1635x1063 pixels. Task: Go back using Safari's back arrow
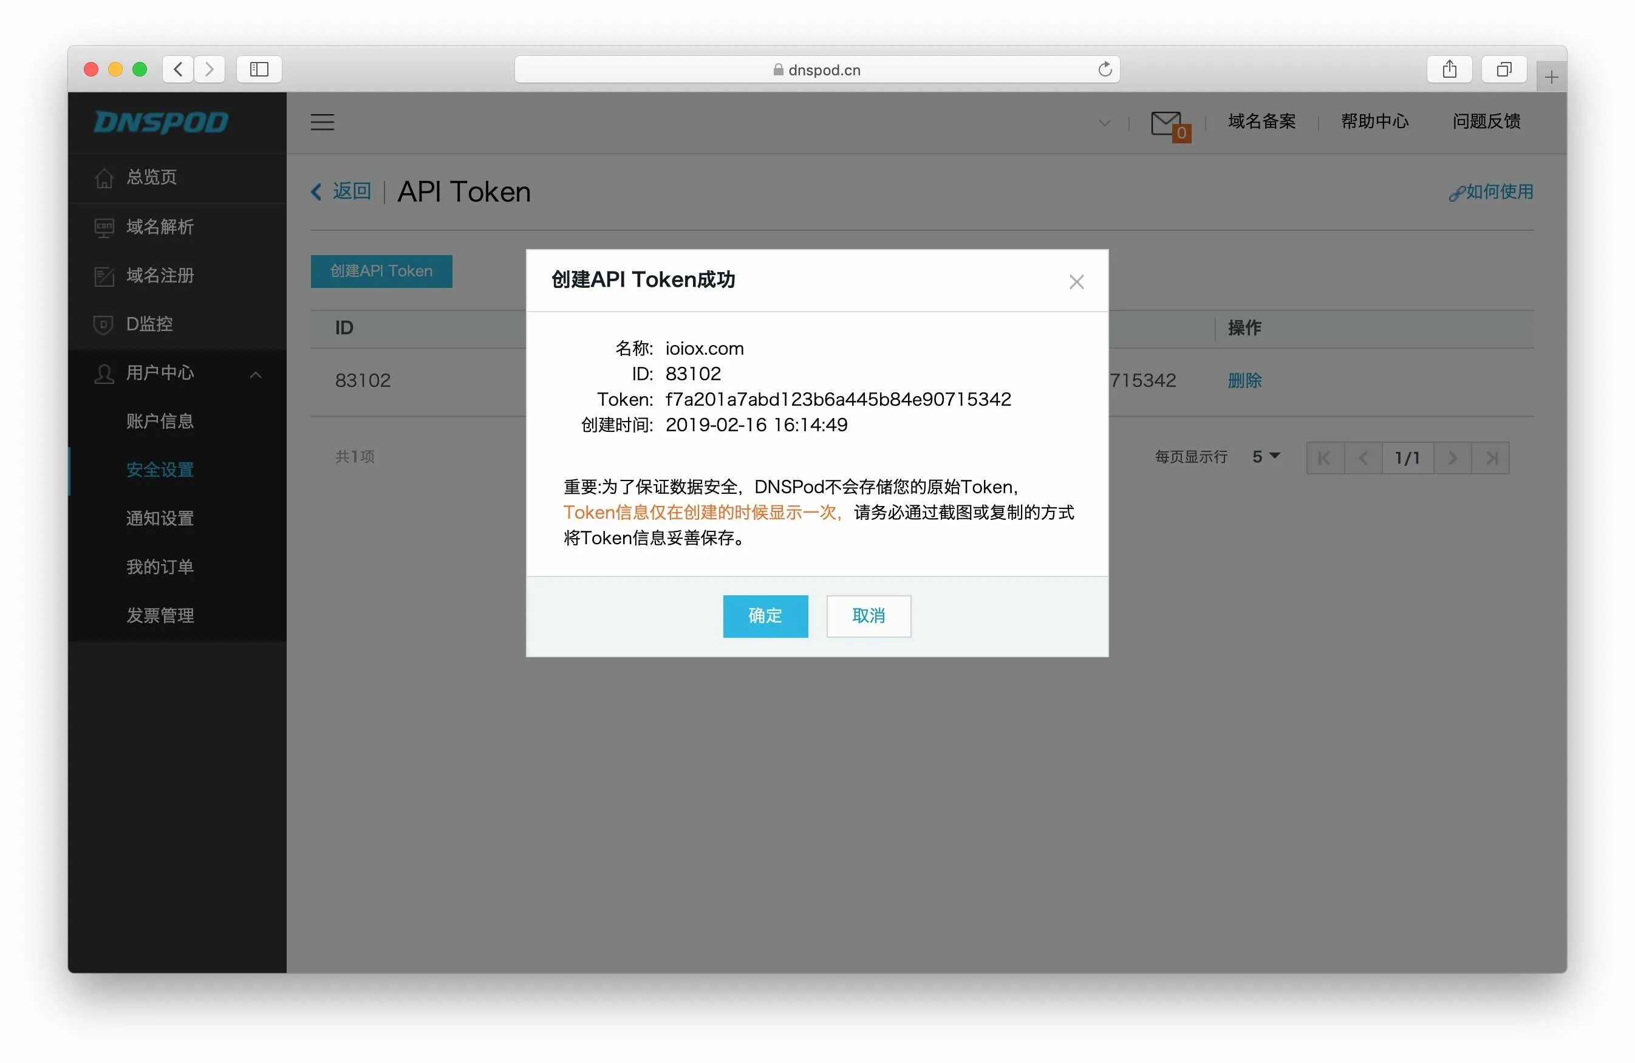179,69
